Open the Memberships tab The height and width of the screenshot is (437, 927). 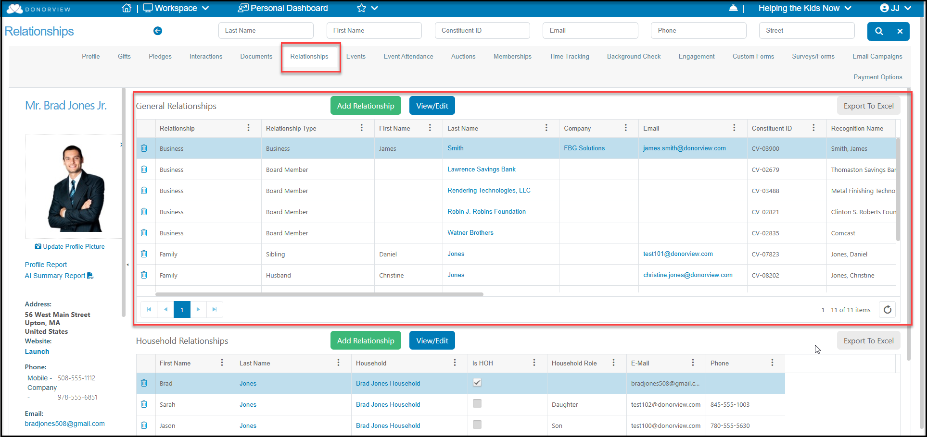[x=512, y=56]
